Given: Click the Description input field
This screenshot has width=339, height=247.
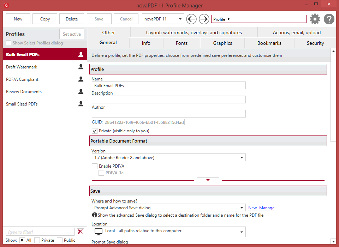Looking at the screenshot, I should tap(169, 100).
